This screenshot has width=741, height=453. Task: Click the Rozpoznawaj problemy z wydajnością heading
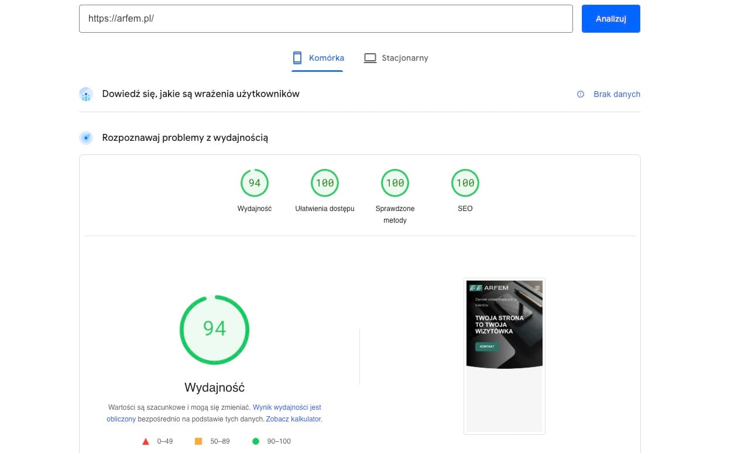pos(185,138)
